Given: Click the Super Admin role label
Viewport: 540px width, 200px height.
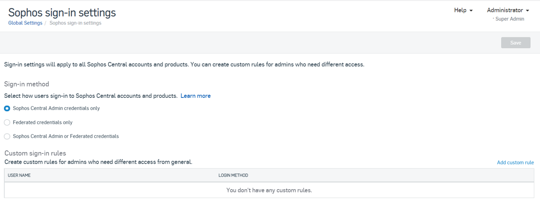Looking at the screenshot, I should [x=509, y=19].
